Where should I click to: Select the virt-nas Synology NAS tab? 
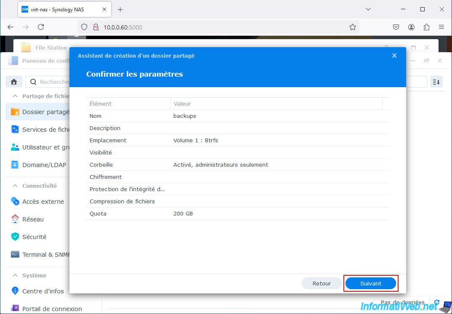click(64, 10)
